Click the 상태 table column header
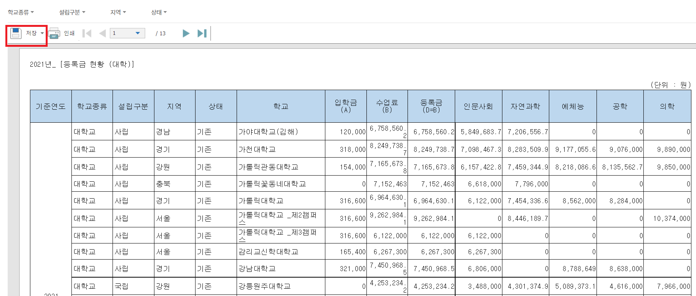The width and height of the screenshot is (696, 296). pyautogui.click(x=216, y=106)
